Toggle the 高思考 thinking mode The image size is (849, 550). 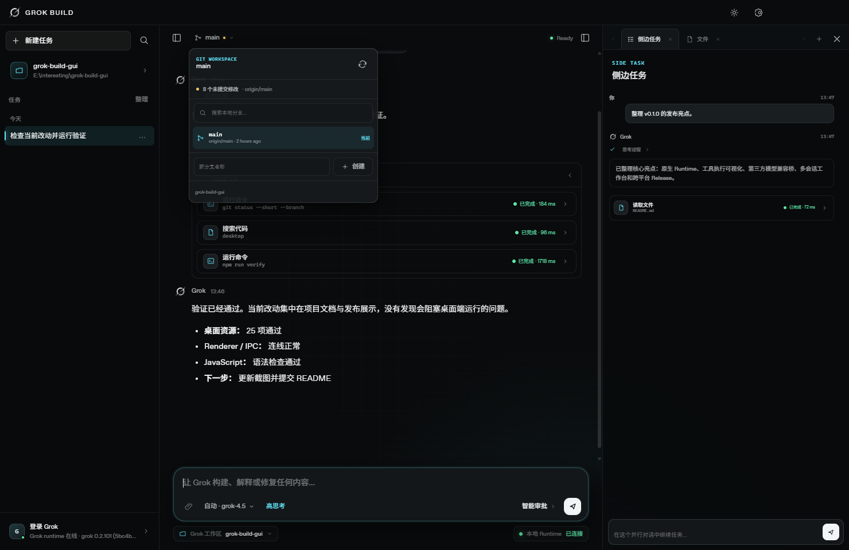pyautogui.click(x=275, y=506)
